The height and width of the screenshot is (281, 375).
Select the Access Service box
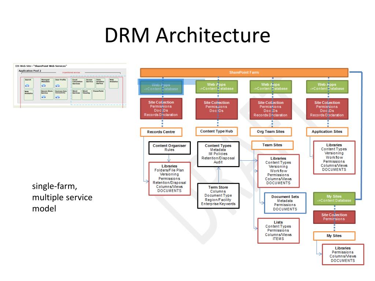tap(90, 83)
